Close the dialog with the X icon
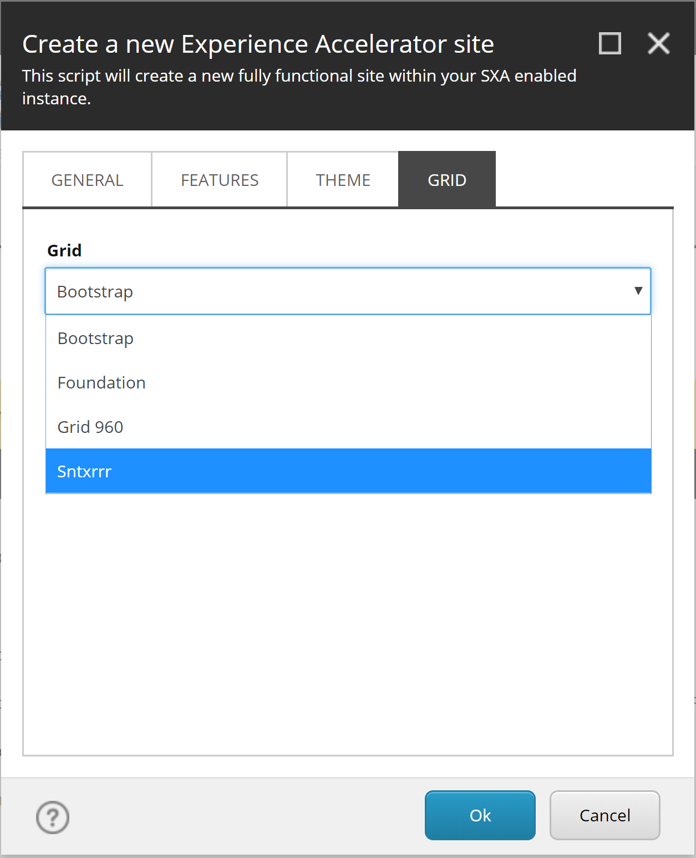 pyautogui.click(x=658, y=43)
